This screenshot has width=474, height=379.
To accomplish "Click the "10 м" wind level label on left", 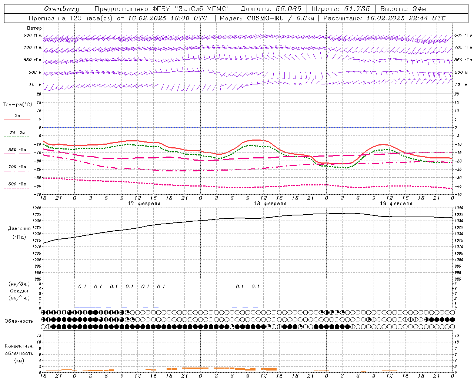I will pos(36,84).
